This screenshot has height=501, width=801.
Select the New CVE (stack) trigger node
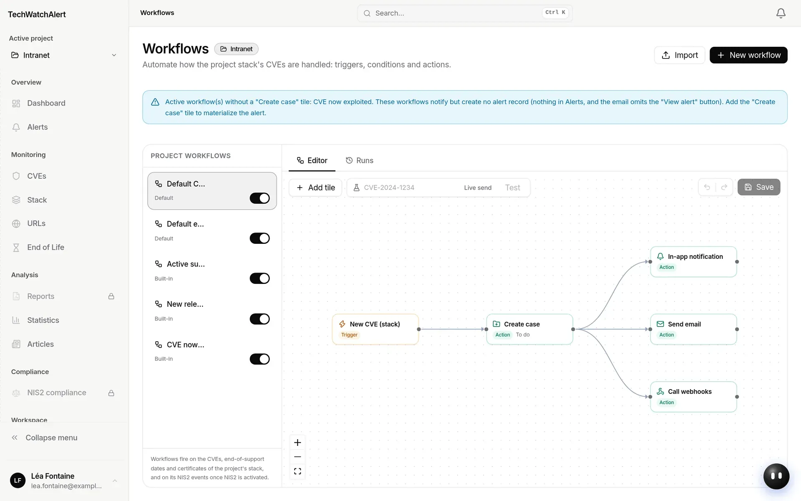click(x=375, y=329)
